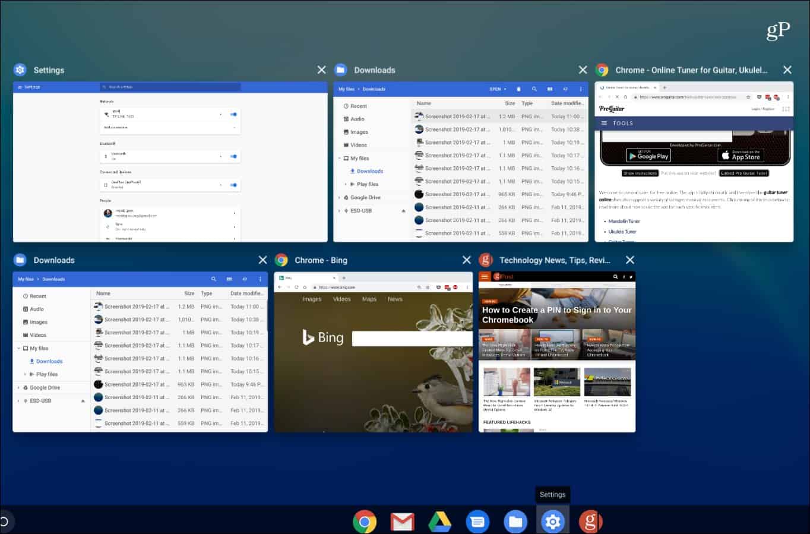The image size is (810, 534).
Task: Open Google Drive from the shelf
Action: click(440, 522)
